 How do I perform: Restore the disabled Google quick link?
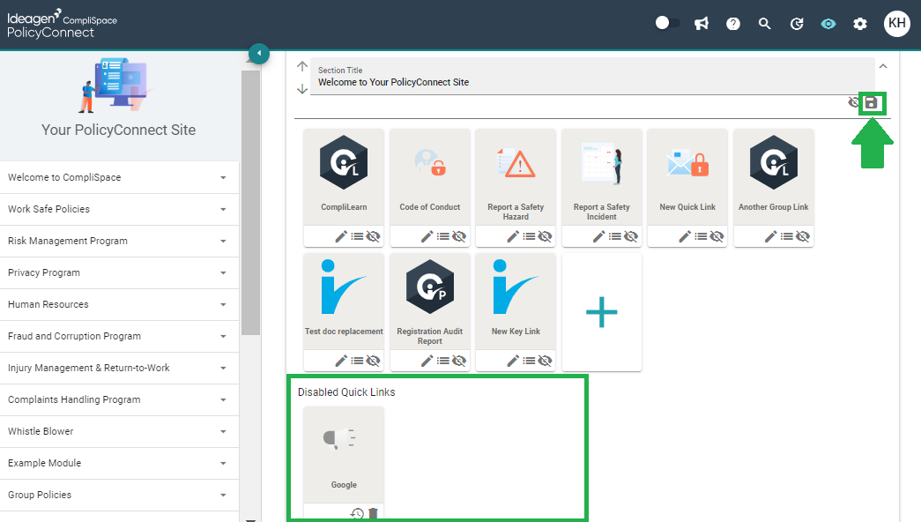click(357, 513)
